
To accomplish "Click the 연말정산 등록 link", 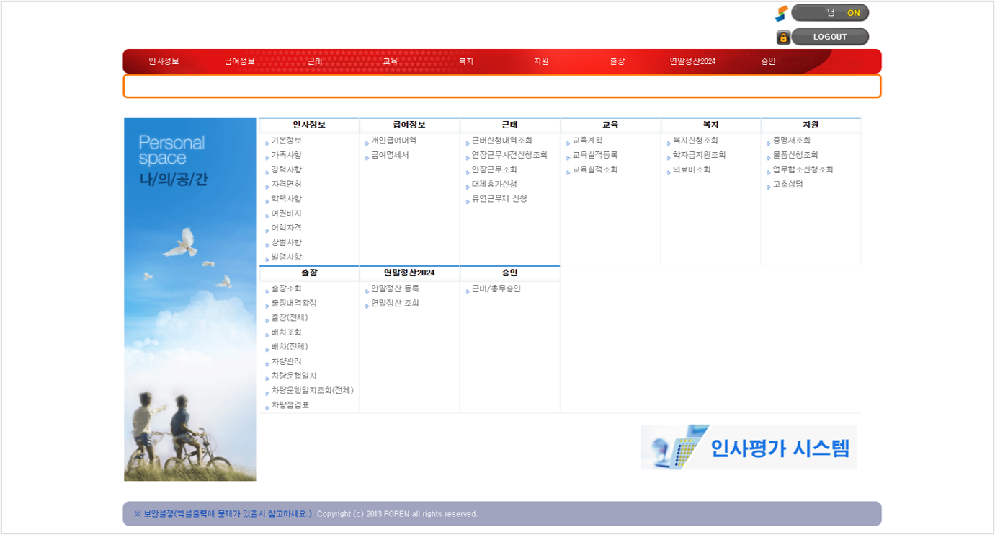I will coord(395,288).
